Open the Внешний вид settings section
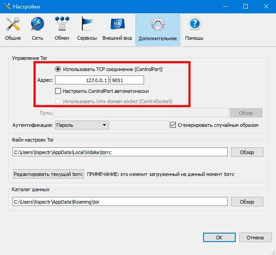276x255 pixels. [x=117, y=29]
